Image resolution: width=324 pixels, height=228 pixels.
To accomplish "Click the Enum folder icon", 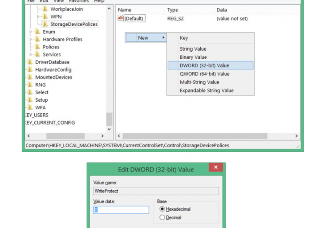I will (37, 32).
